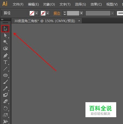Select the Direct Selection tool
The image size is (123, 124).
(x=5, y=35)
